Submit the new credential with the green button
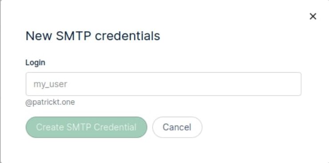The image size is (329, 163). [x=86, y=127]
